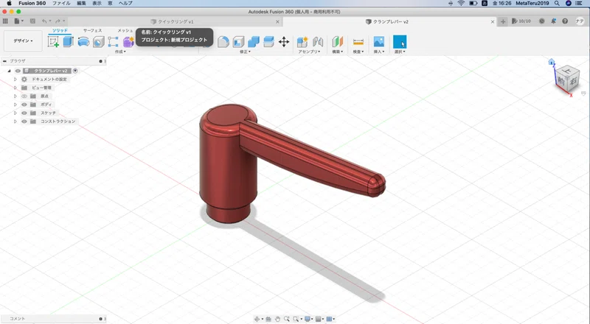Start the Create Sketch tool
The image size is (590, 324).
tap(53, 42)
